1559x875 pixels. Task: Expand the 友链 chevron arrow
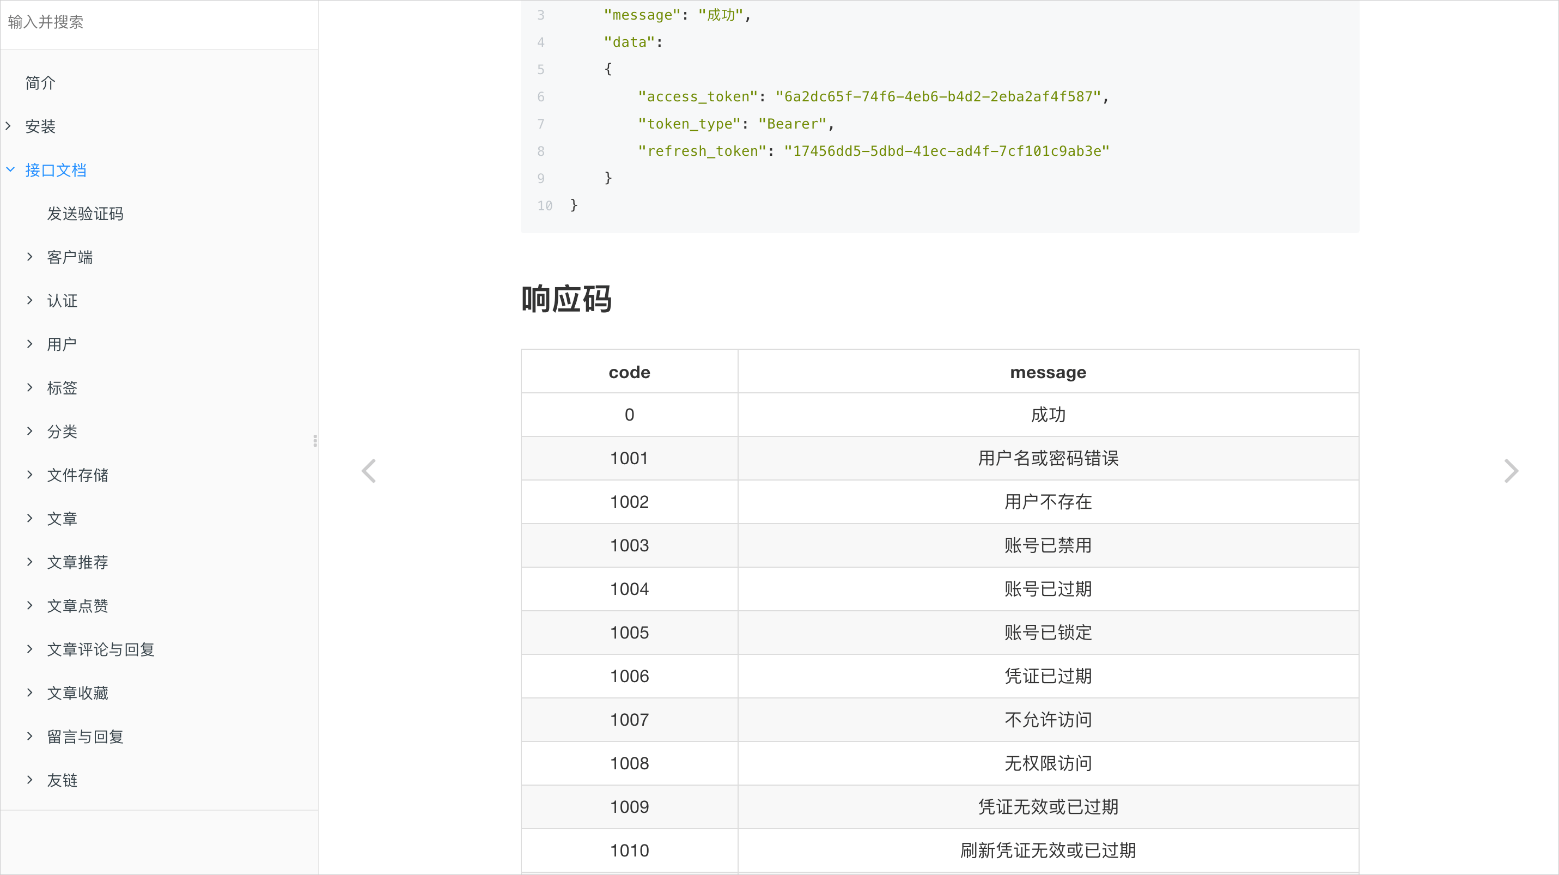point(29,780)
